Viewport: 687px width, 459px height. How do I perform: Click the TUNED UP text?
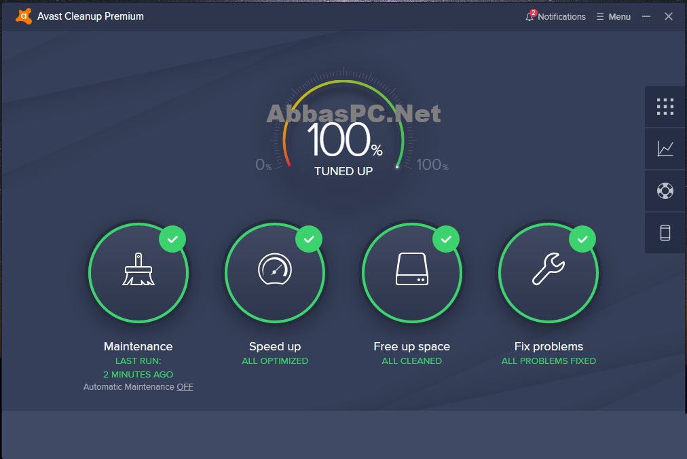click(x=343, y=171)
